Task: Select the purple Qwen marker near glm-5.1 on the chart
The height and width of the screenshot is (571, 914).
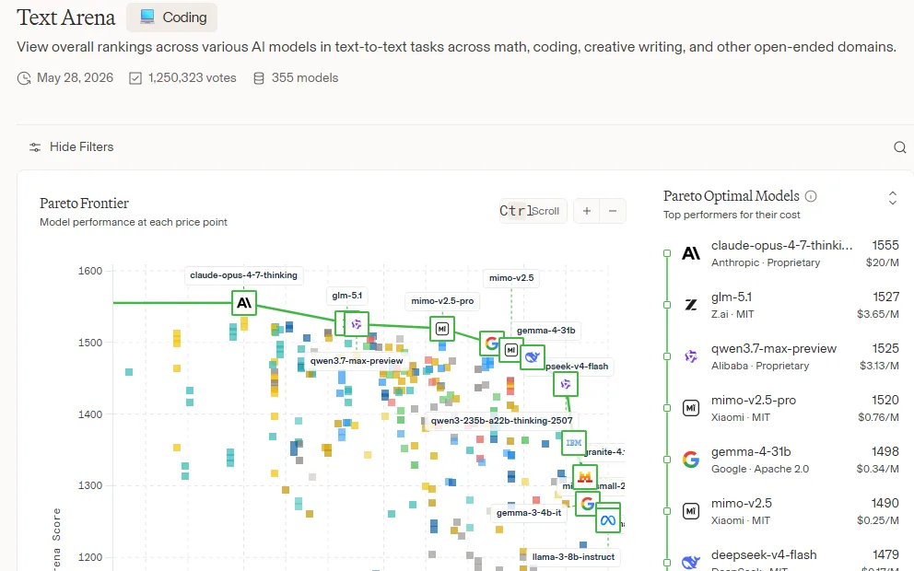Action: click(357, 324)
